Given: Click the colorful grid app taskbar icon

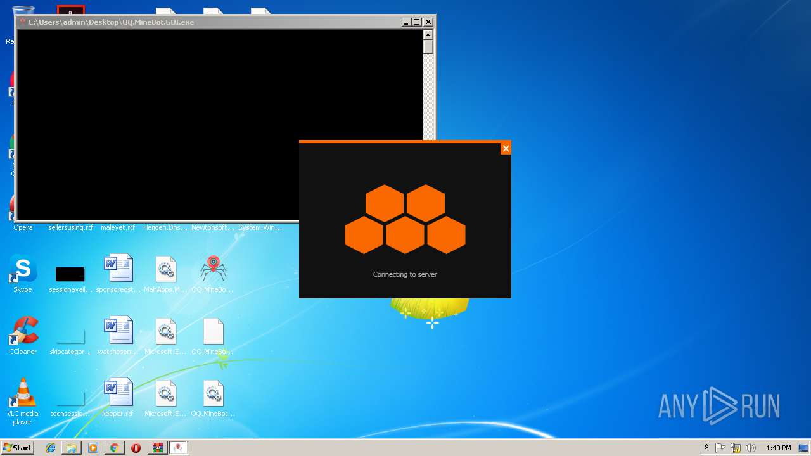Looking at the screenshot, I should tap(157, 448).
